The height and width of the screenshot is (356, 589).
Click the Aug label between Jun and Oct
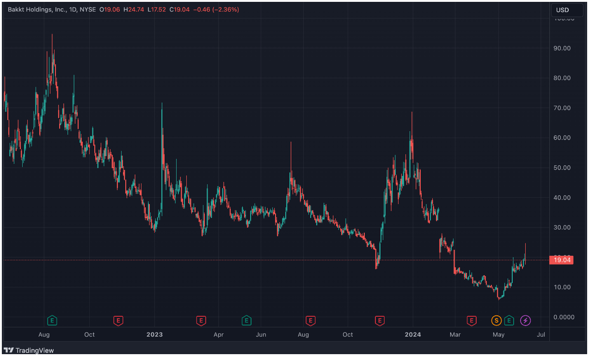pyautogui.click(x=303, y=334)
